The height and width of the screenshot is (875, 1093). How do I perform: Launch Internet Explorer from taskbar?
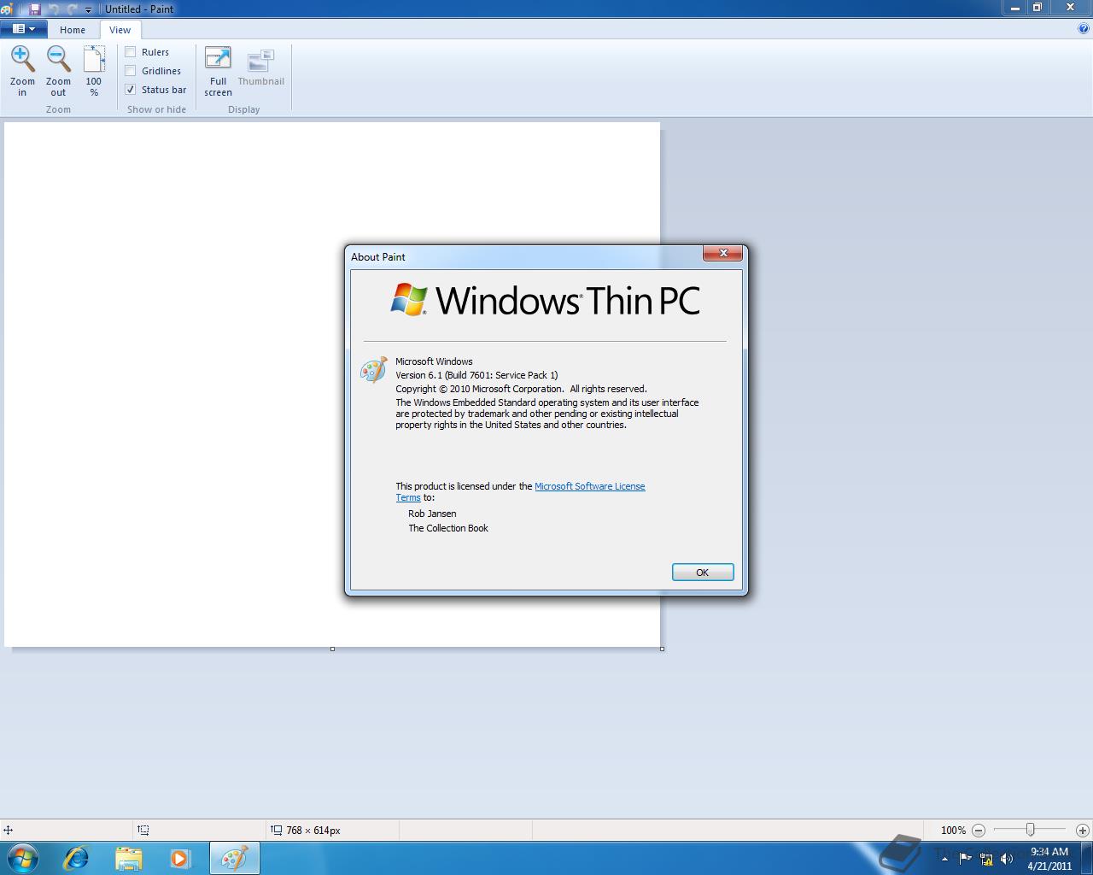77,858
